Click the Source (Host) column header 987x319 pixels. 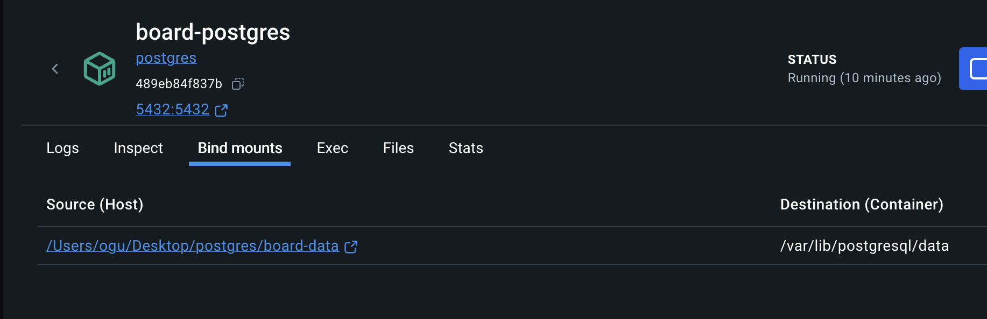tap(95, 205)
